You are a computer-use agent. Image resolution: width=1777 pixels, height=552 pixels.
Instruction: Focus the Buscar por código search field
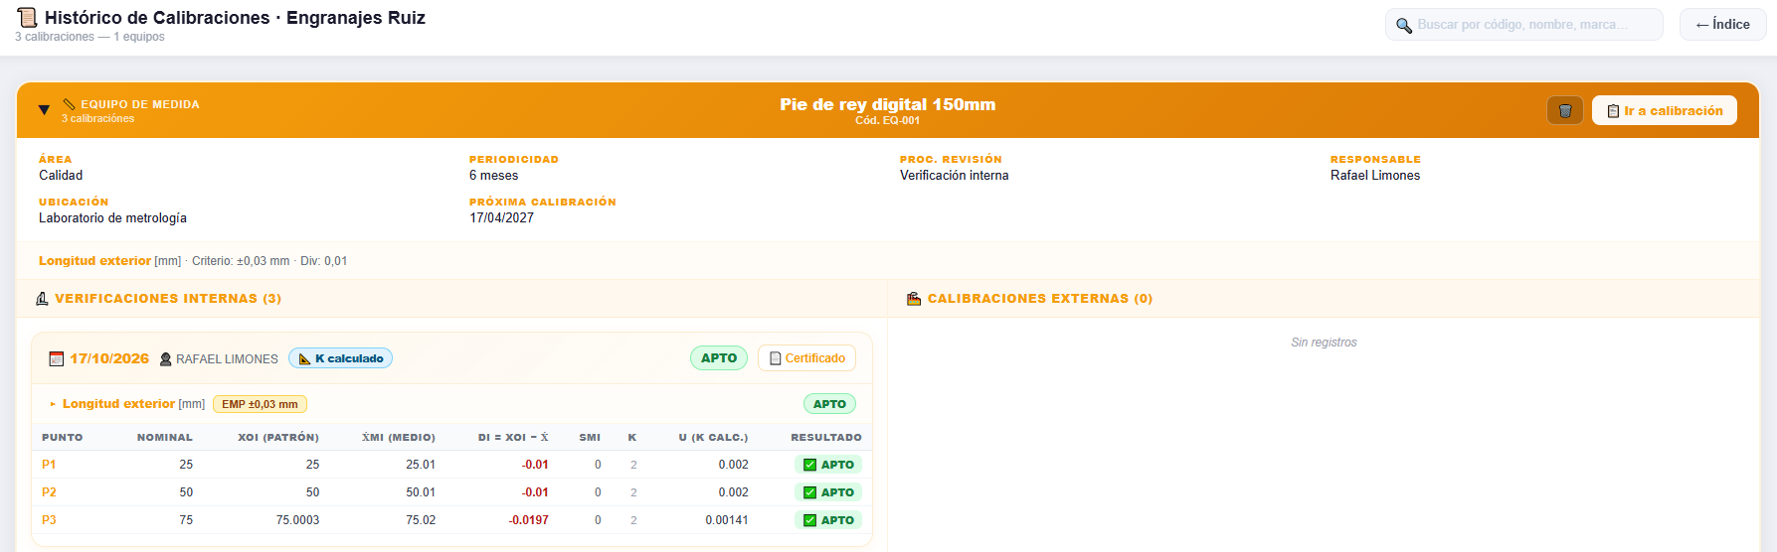(1523, 25)
